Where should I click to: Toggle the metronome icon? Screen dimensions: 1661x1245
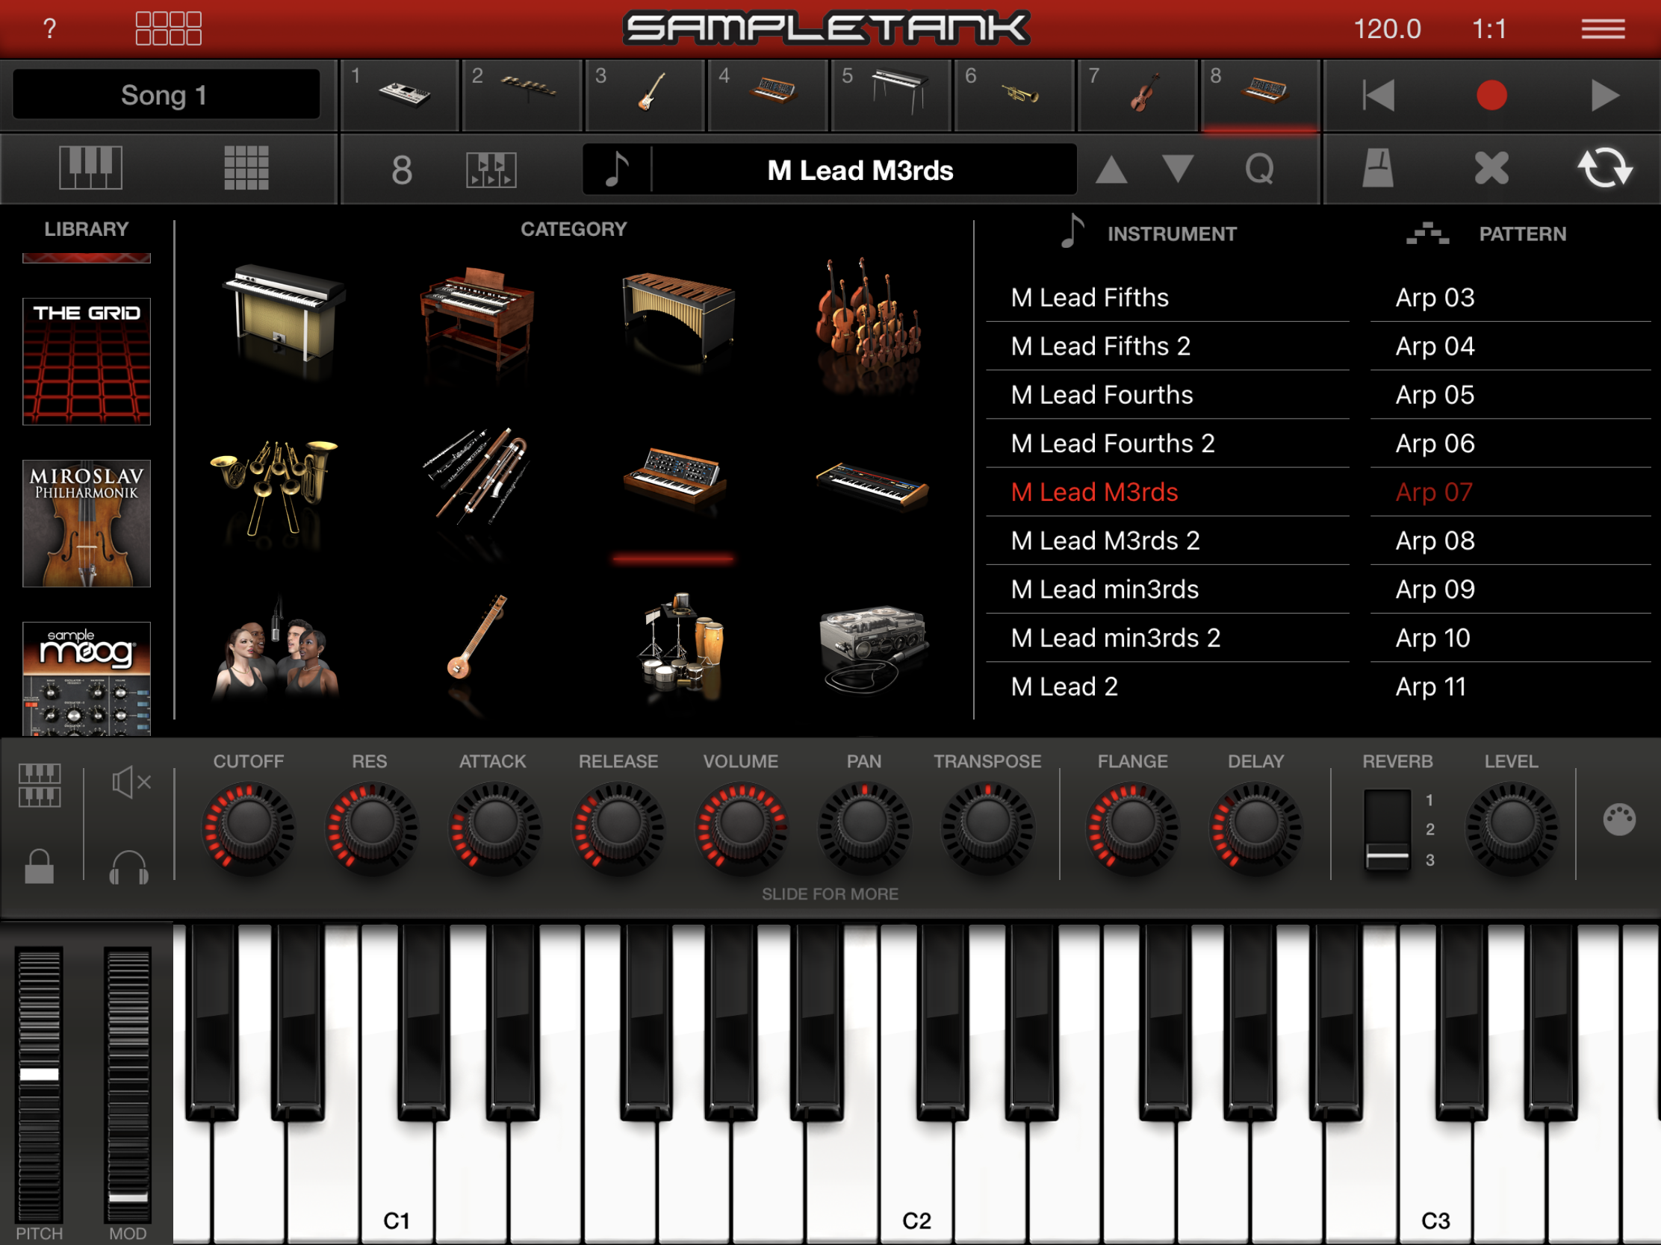1378,168
